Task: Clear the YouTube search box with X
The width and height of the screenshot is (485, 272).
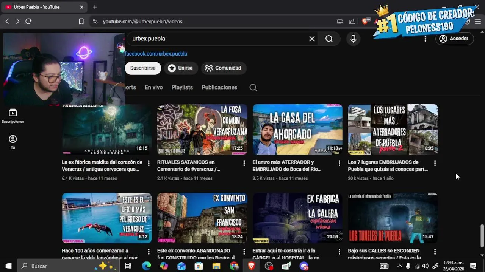Action: [x=312, y=39]
